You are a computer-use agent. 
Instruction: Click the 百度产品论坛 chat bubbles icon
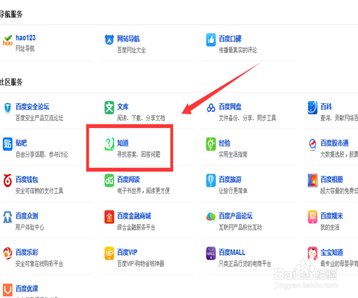[211, 217]
